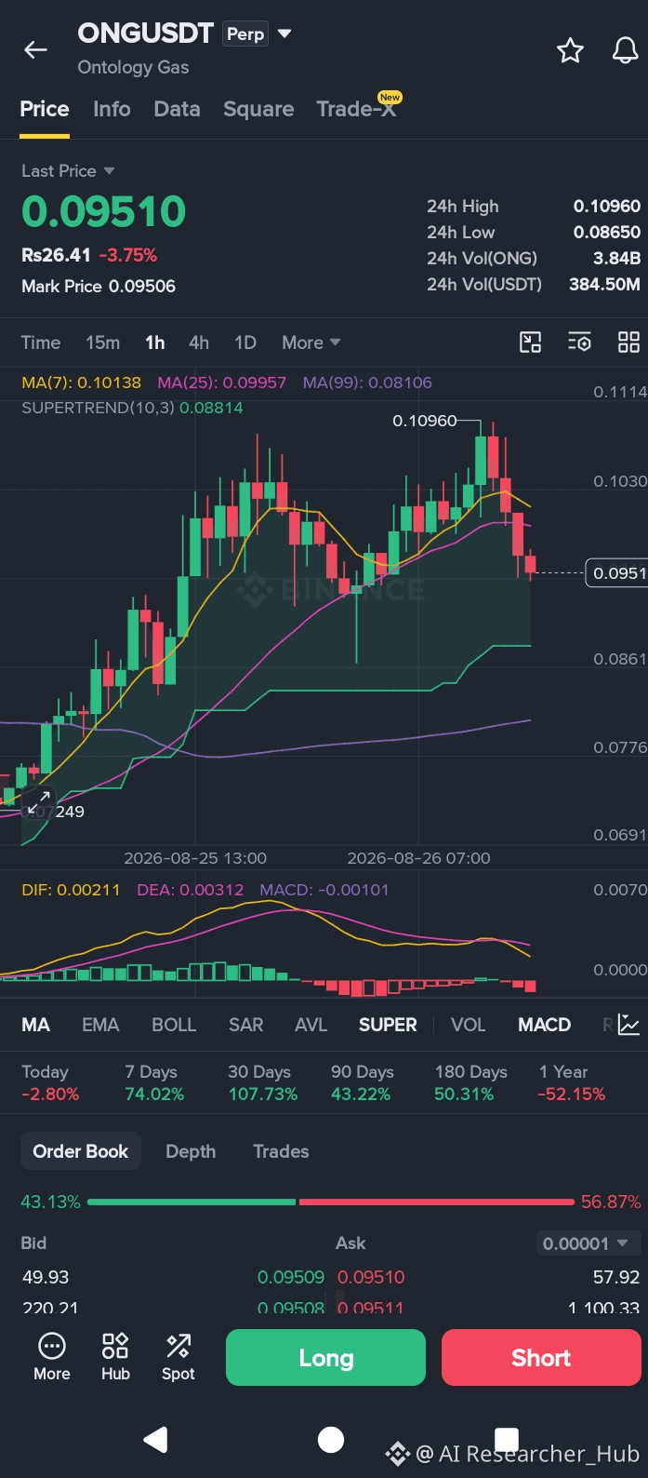Open the Trade-X tab
This screenshot has width=648, height=1478.
point(356,109)
